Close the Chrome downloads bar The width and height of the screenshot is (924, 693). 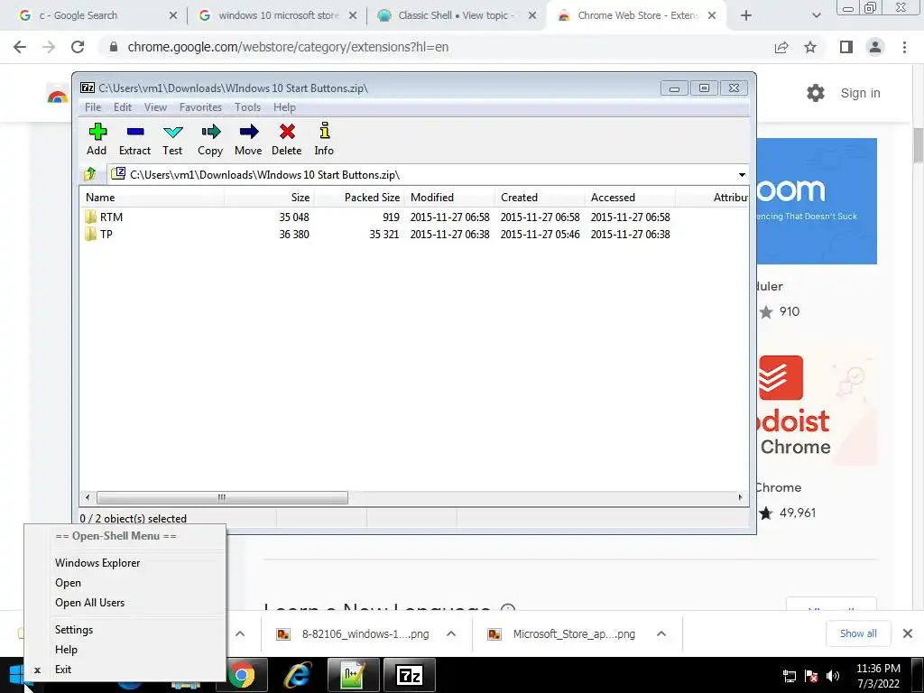(908, 633)
